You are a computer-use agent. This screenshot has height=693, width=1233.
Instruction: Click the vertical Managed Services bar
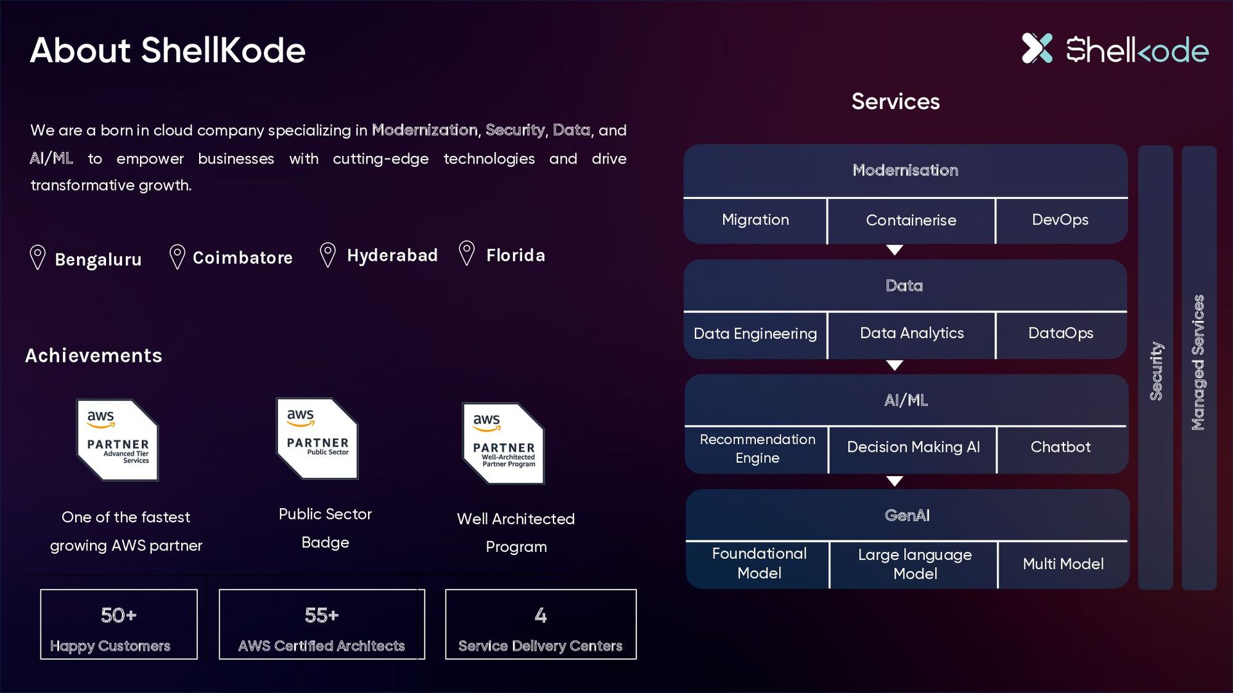[1199, 368]
